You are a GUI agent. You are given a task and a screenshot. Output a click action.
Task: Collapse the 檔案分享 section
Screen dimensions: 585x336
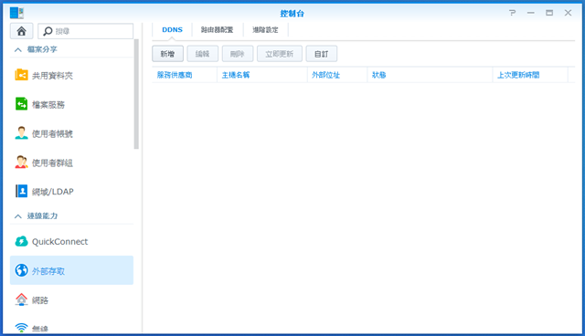pyautogui.click(x=18, y=49)
